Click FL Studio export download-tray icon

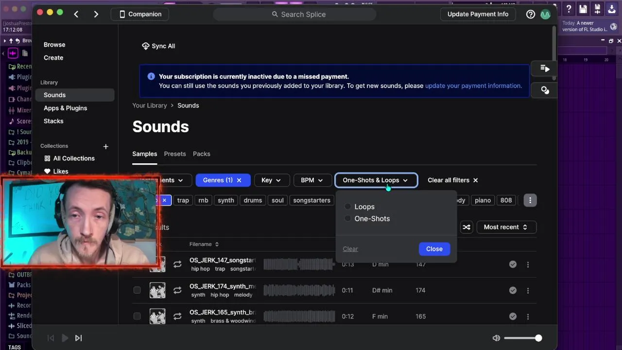tap(612, 9)
